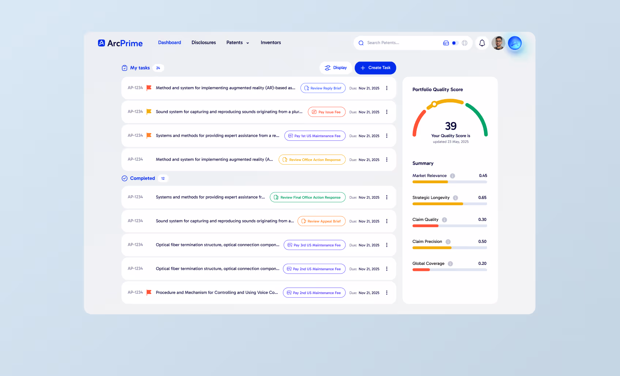Open more options for Review Appeal Brief row
The height and width of the screenshot is (376, 620).
pyautogui.click(x=387, y=221)
